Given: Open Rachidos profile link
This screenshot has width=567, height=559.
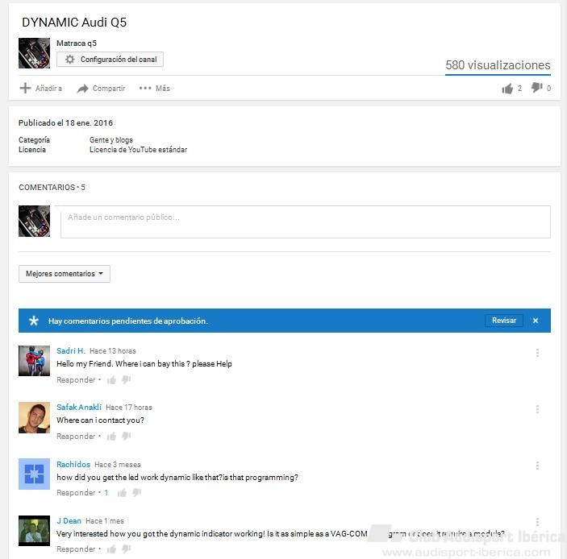Looking at the screenshot, I should tap(73, 464).
